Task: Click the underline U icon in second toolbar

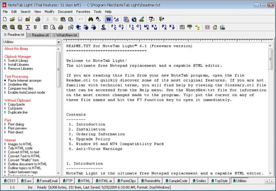Action: (x=35, y=27)
